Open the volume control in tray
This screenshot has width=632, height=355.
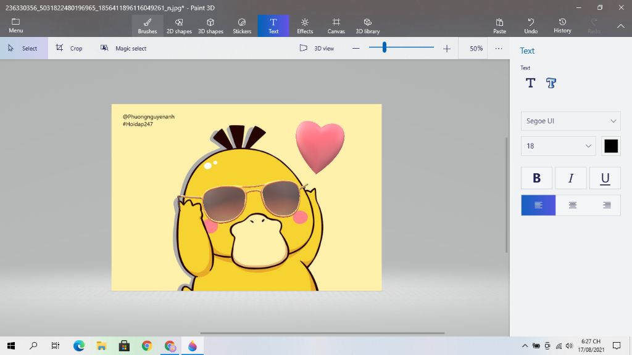click(569, 346)
